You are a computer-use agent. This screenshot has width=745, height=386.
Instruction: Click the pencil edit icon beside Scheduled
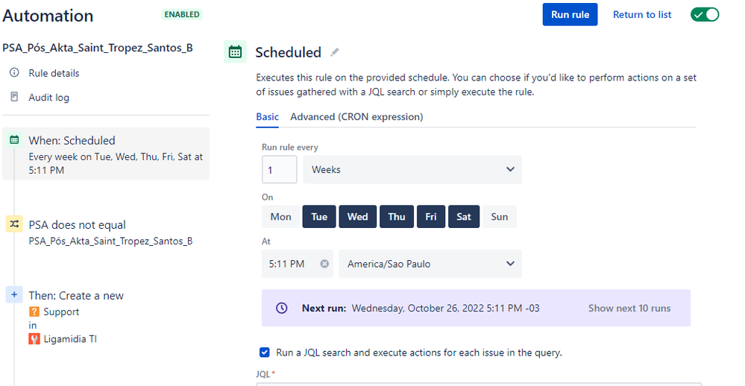(x=335, y=52)
